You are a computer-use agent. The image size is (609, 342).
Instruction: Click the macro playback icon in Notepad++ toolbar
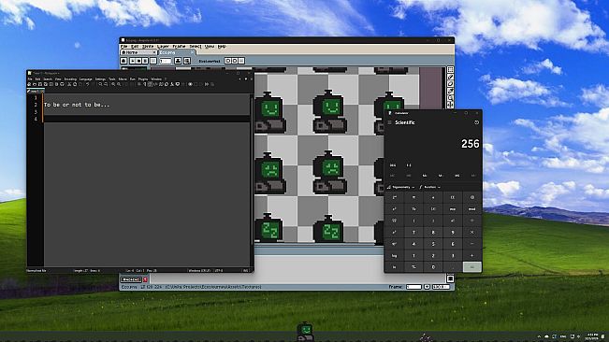201,84
